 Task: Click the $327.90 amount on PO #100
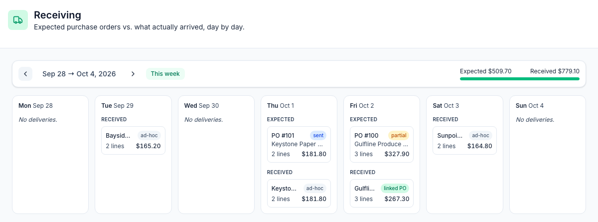397,154
